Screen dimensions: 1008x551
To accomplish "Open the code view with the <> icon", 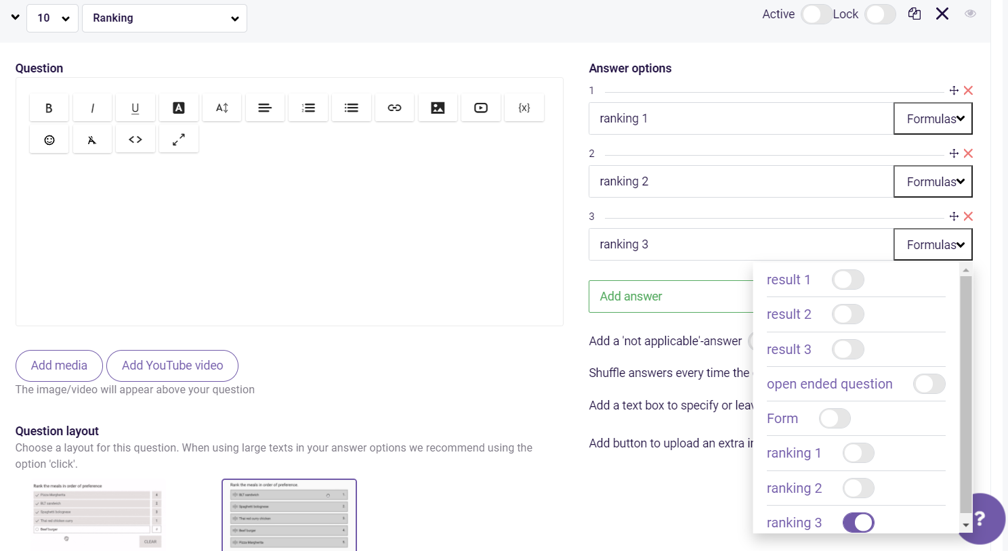I will point(135,139).
